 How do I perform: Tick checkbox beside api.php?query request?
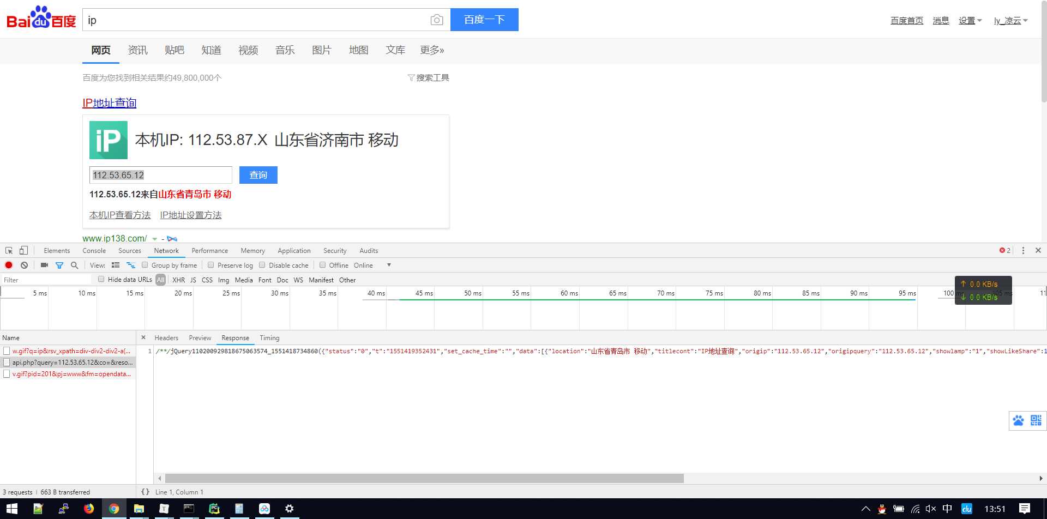(7, 362)
